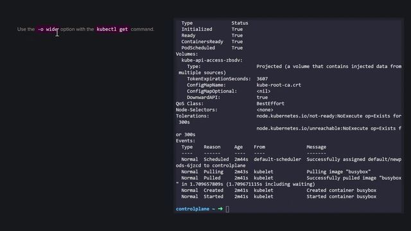Click 'Tolerations:' label
This screenshot has height=231, width=411.
pos(193,116)
